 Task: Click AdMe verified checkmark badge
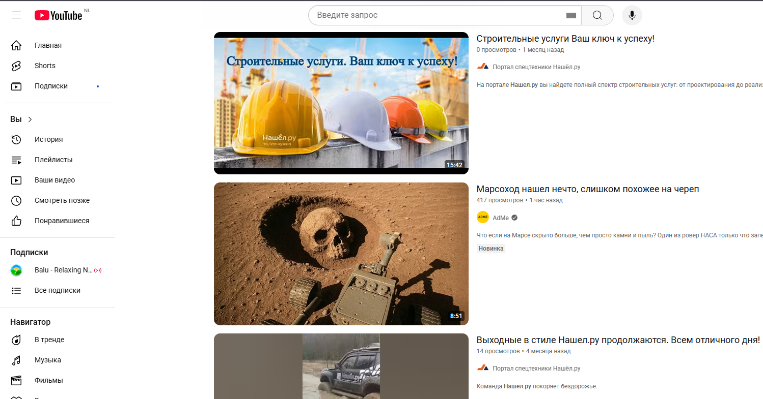pyautogui.click(x=514, y=218)
